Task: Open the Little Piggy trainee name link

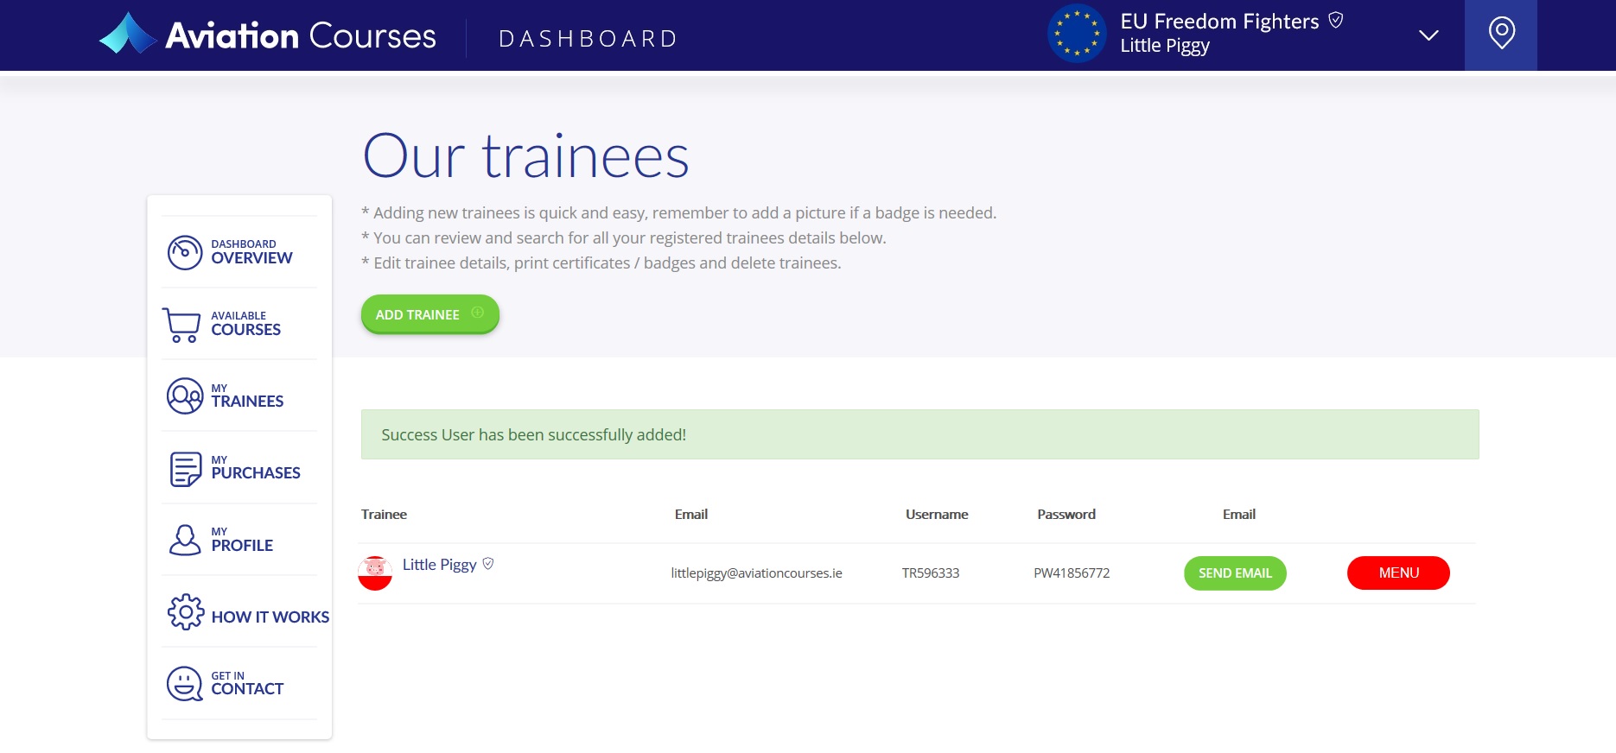Action: point(439,565)
